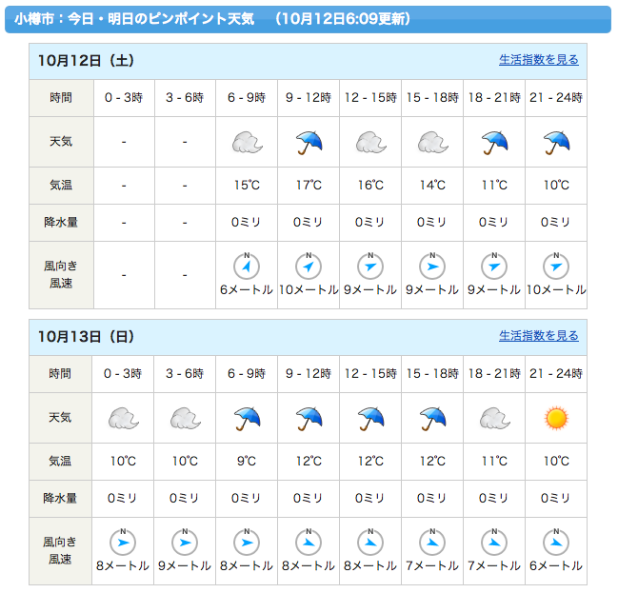Click the 10月13日（日） date header
The height and width of the screenshot is (593, 618).
(86, 336)
